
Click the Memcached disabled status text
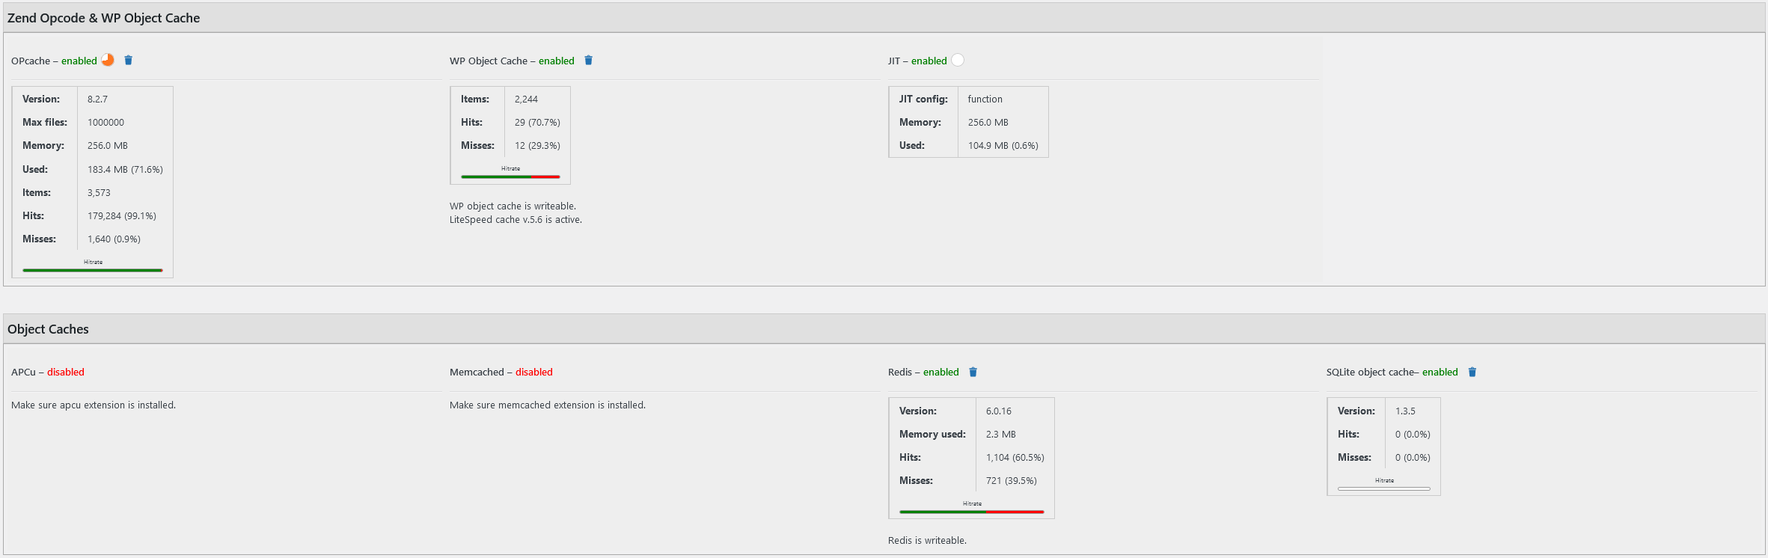(533, 372)
